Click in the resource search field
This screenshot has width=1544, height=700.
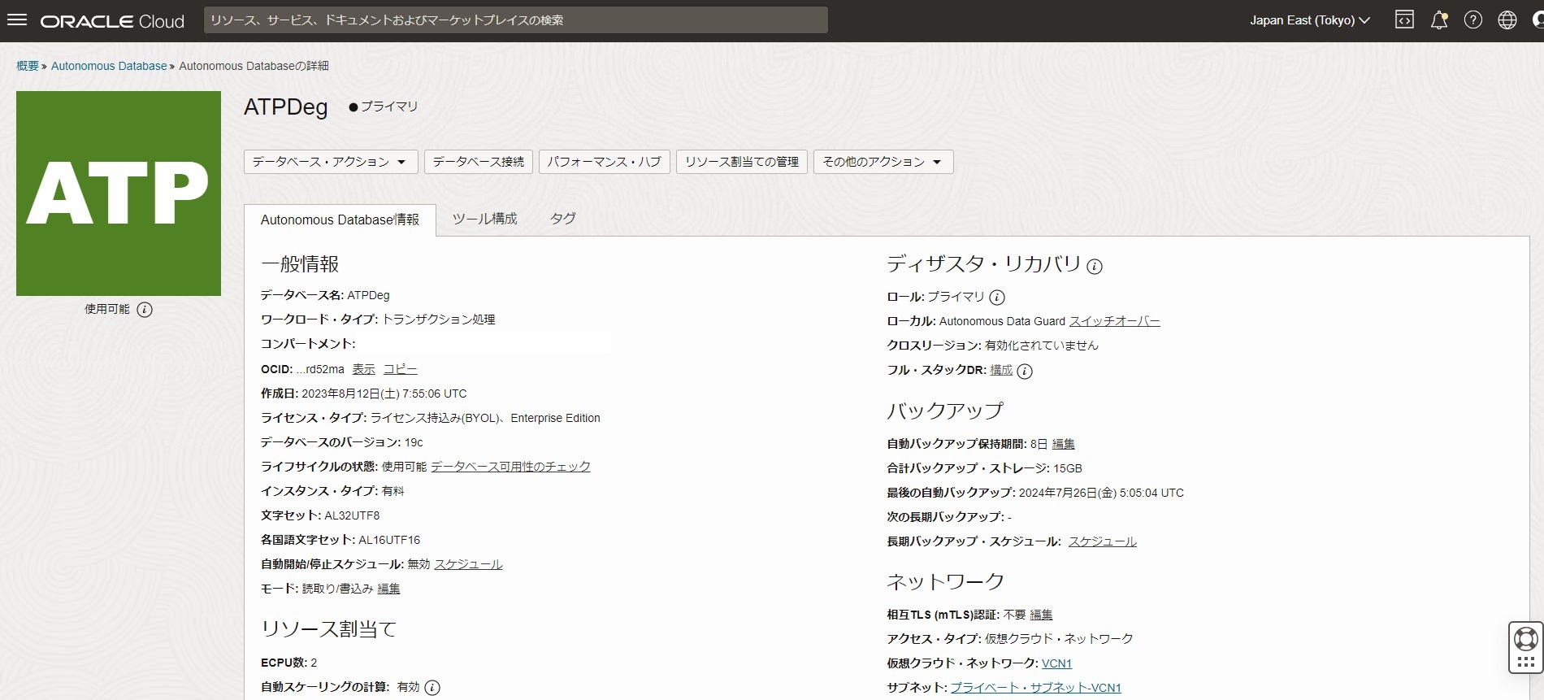point(515,20)
